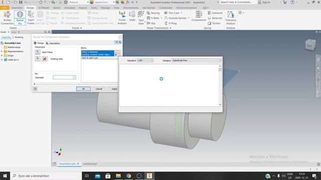Image resolution: width=321 pixels, height=180 pixels.
Task: Click the ViewCube in the viewport
Action: tap(310, 44)
